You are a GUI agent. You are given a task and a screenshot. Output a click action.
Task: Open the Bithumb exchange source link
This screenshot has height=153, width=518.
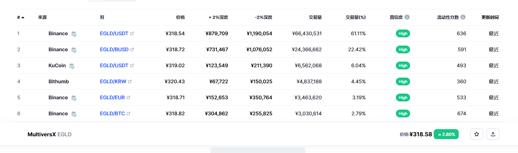pos(59,81)
